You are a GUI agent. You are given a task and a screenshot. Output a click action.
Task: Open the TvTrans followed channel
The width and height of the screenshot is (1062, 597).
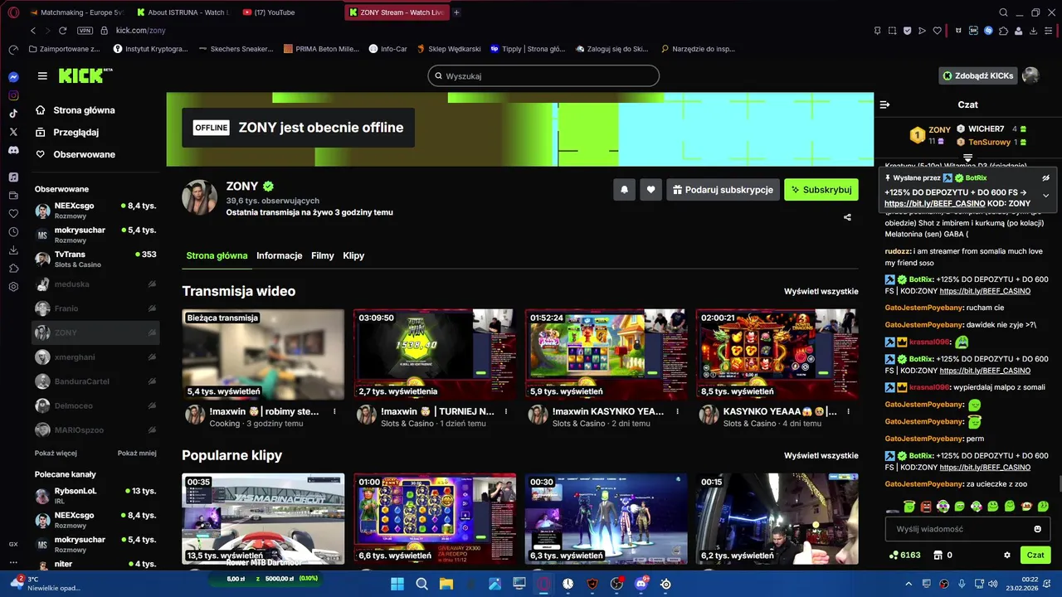(x=95, y=259)
